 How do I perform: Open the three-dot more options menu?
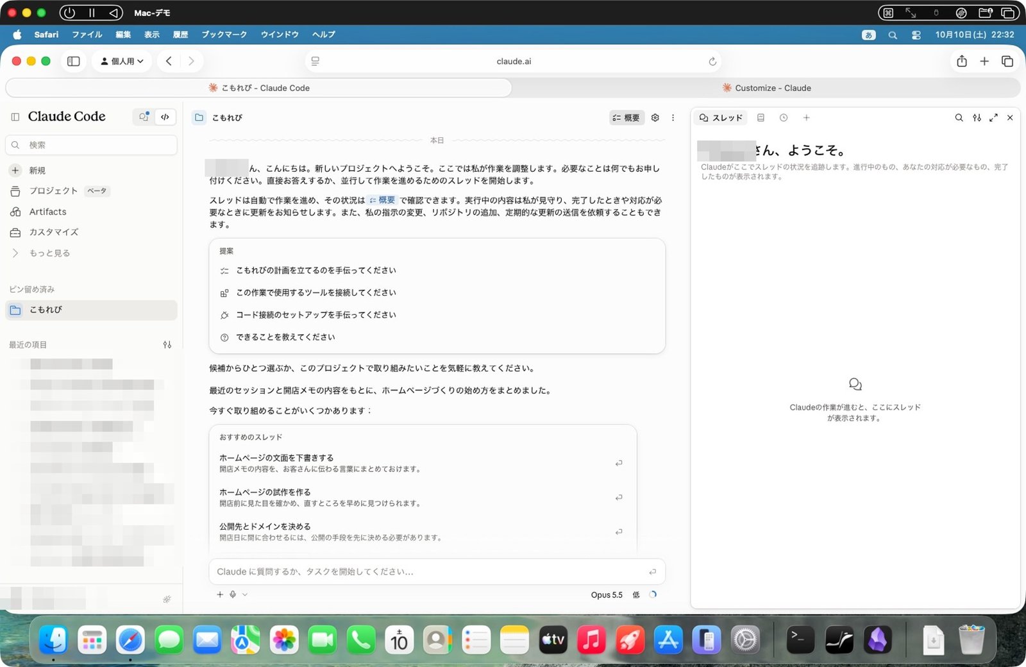673,117
